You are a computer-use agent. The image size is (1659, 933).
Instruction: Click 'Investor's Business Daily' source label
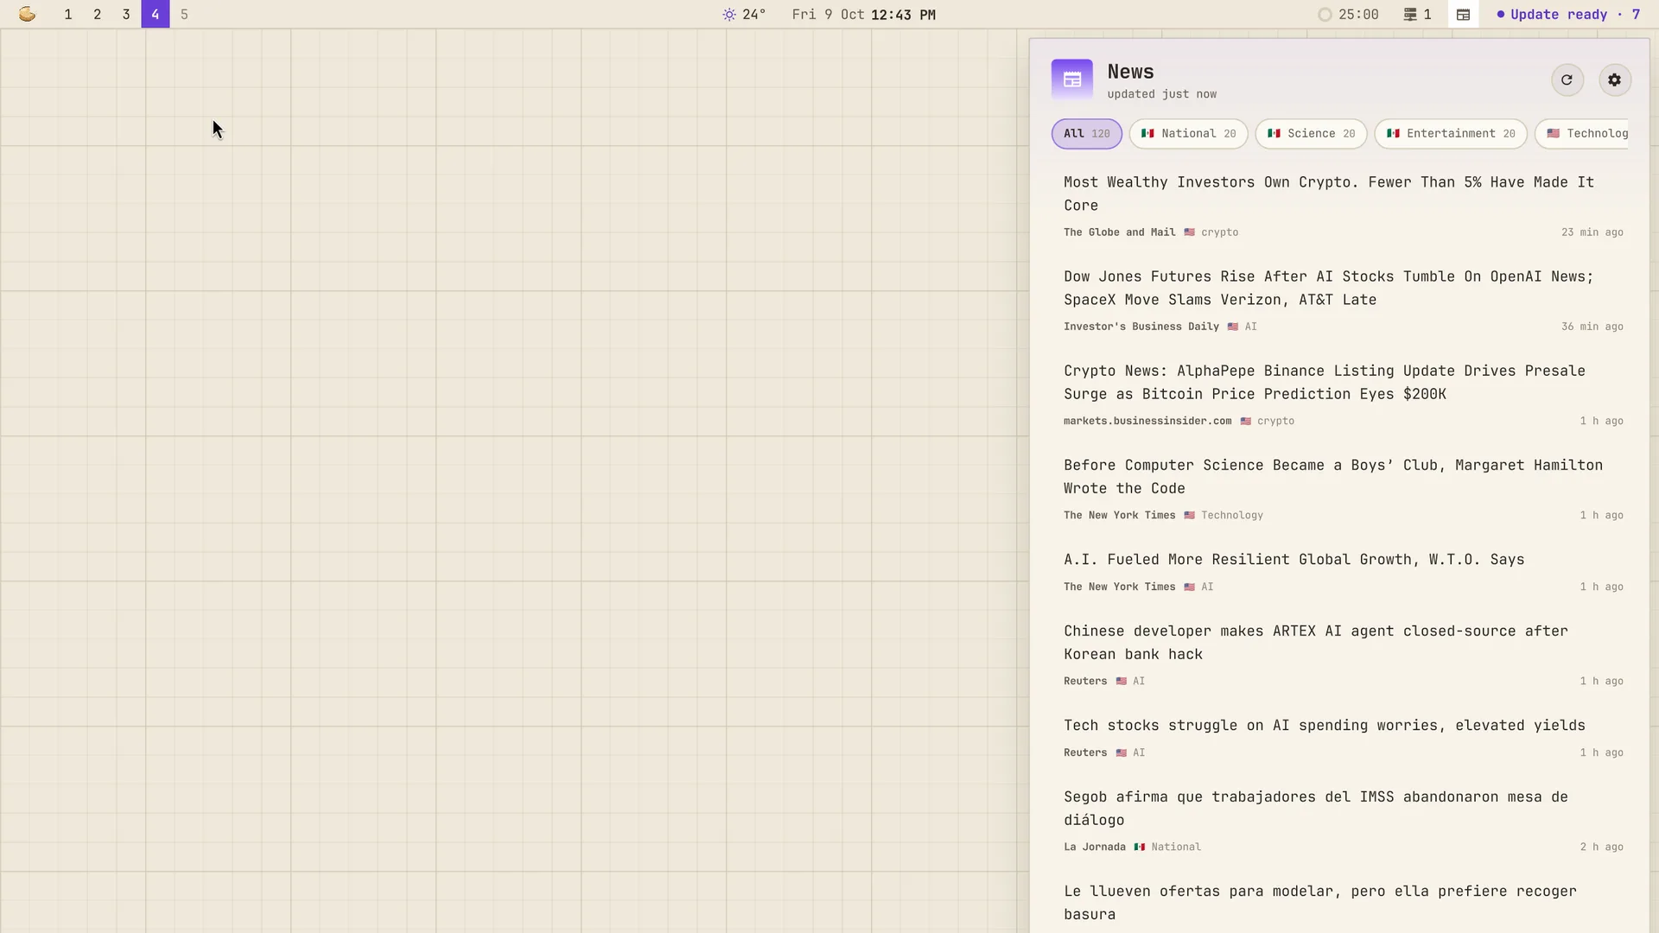click(1141, 327)
